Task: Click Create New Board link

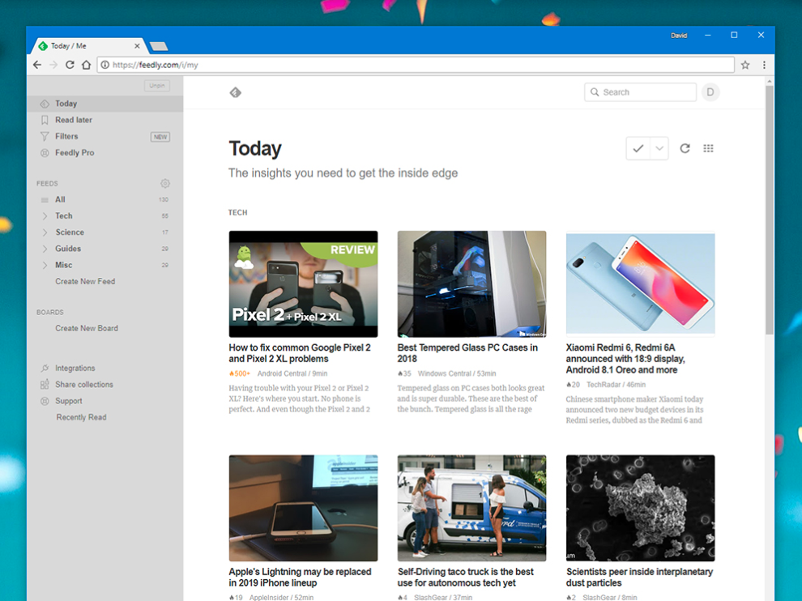Action: 87,328
